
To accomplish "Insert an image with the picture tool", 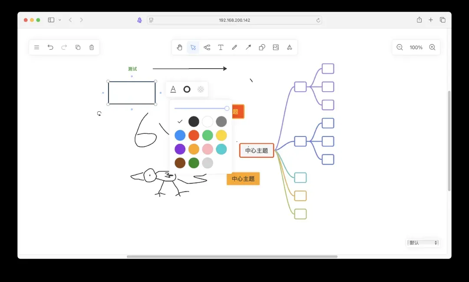I will (x=276, y=47).
